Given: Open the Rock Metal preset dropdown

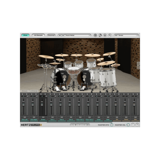Looking at the screenshot, I should [x=90, y=35].
